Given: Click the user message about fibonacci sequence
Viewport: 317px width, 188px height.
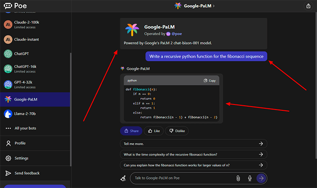Looking at the screenshot, I should coord(206,56).
